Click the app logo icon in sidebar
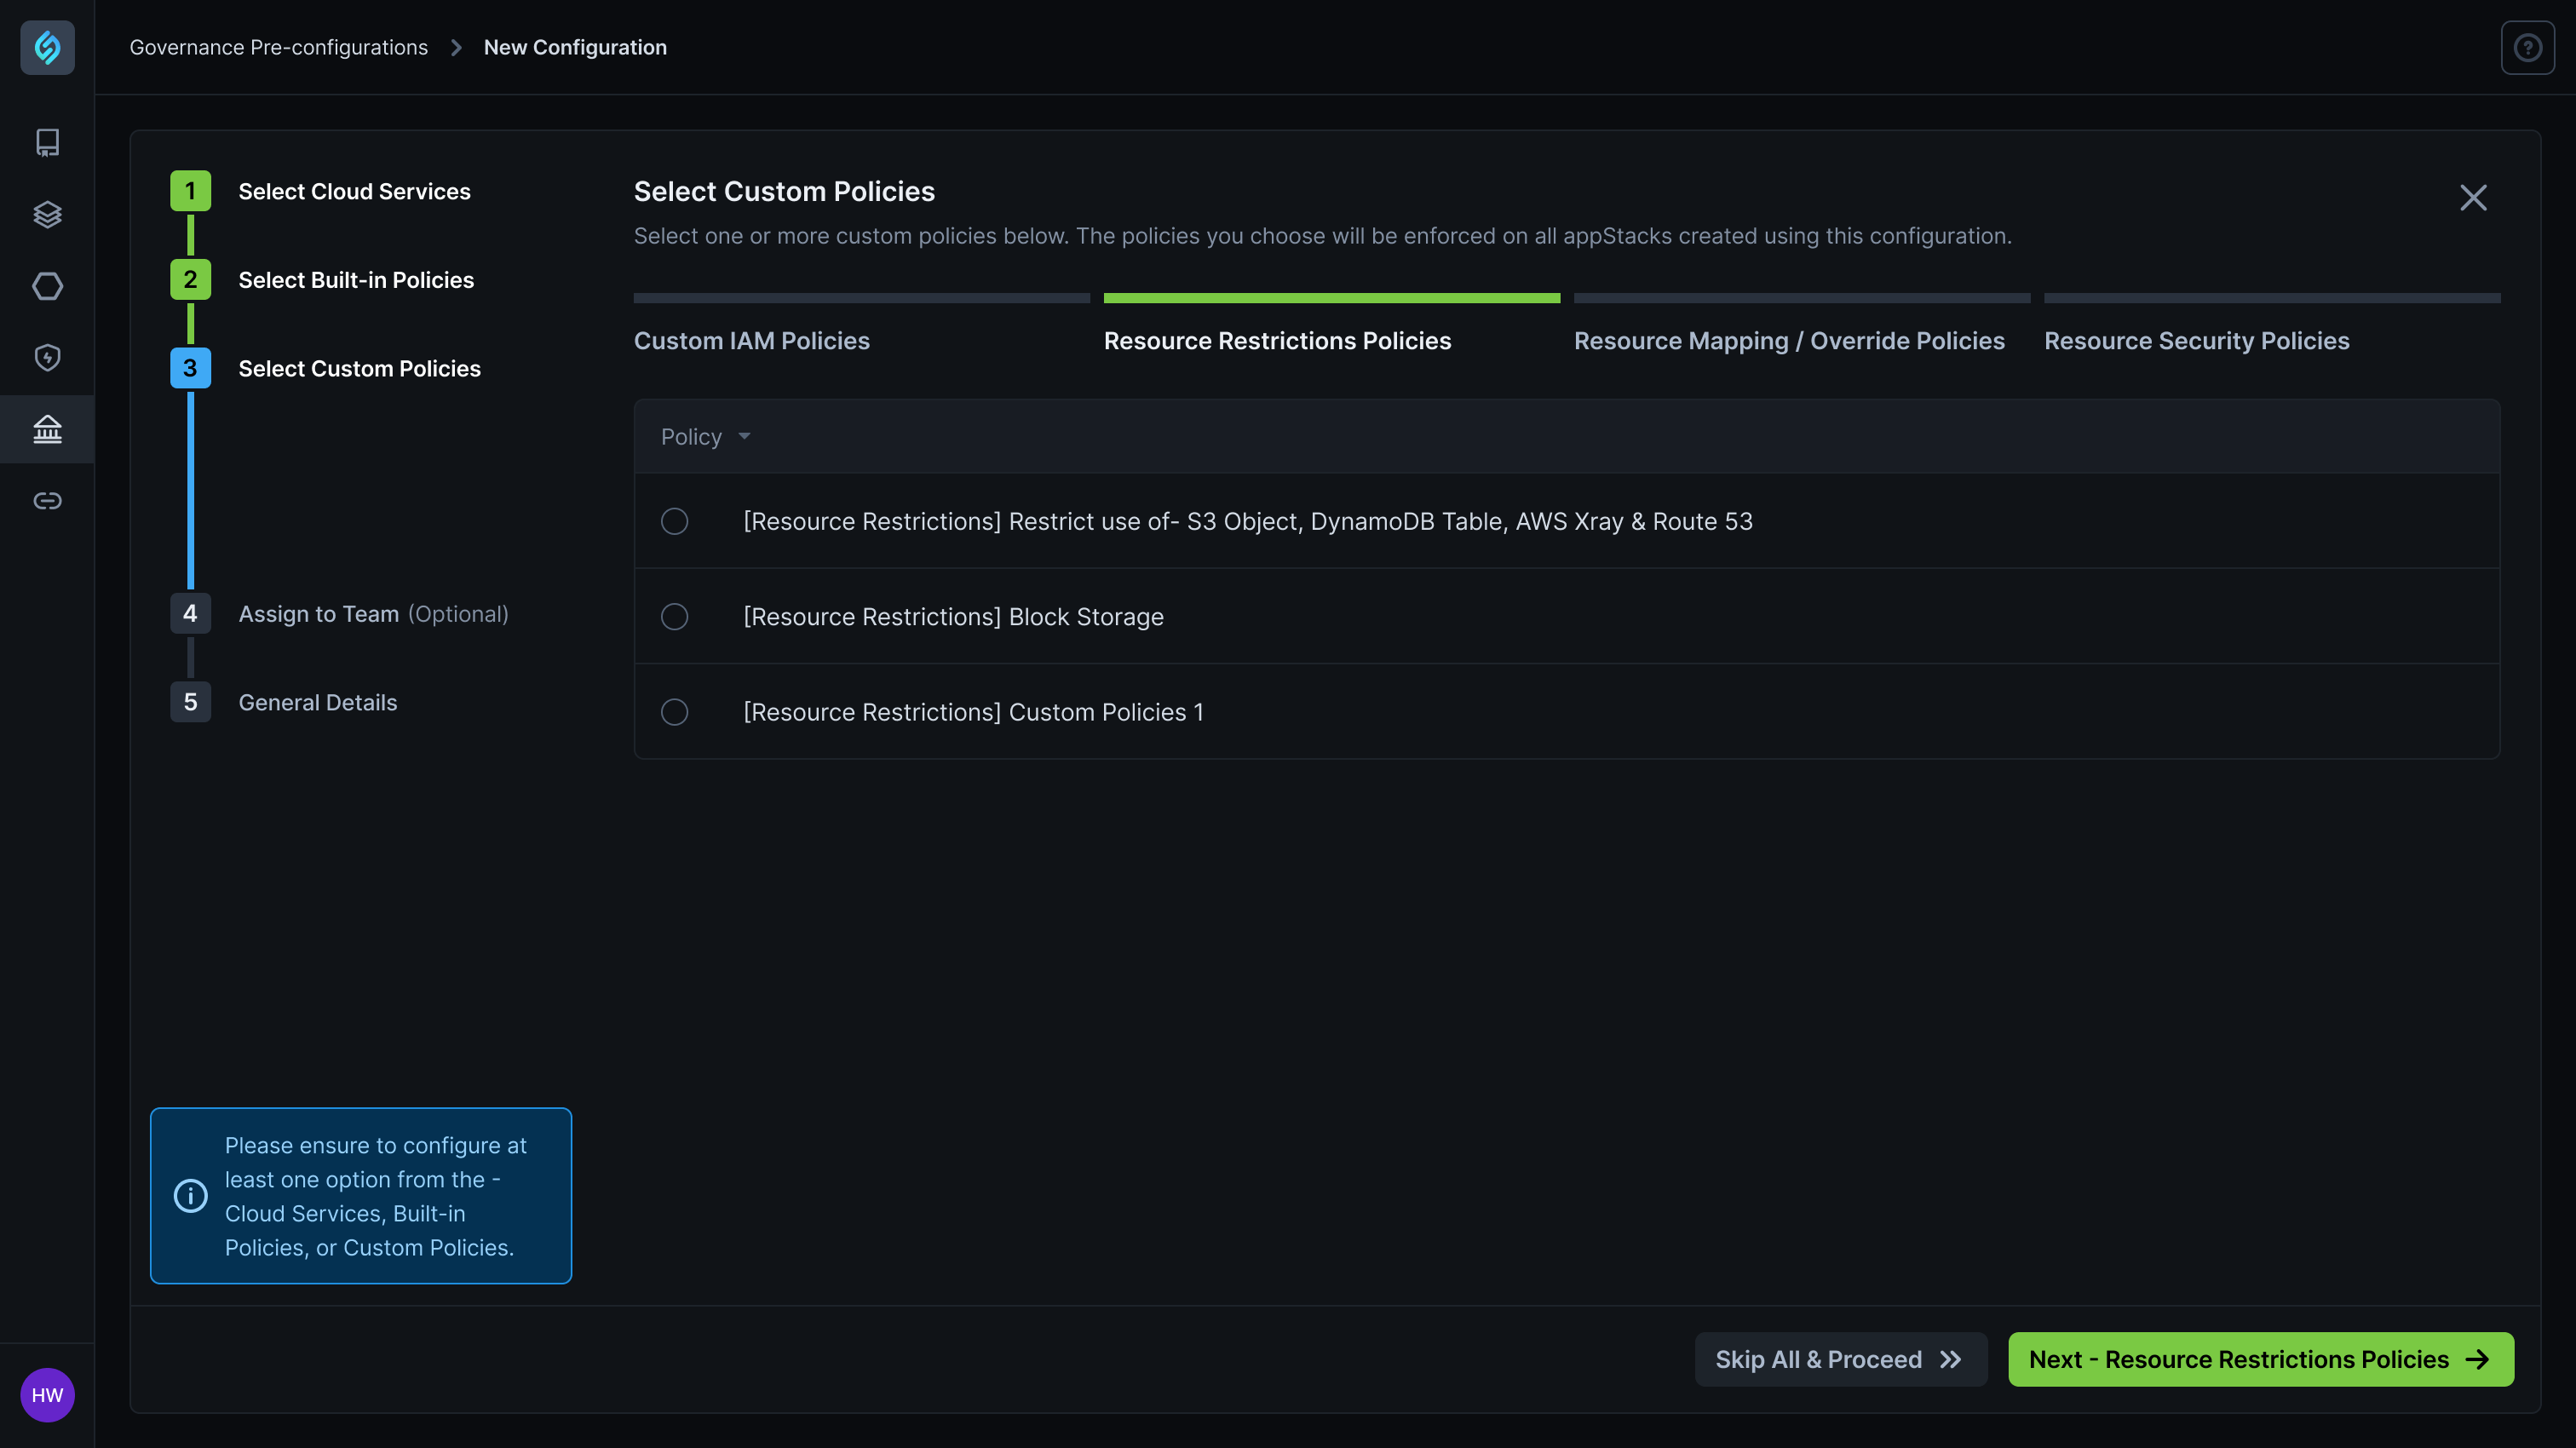The height and width of the screenshot is (1448, 2576). 47,47
